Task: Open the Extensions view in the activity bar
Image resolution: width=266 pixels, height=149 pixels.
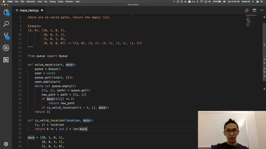Action: [6, 60]
